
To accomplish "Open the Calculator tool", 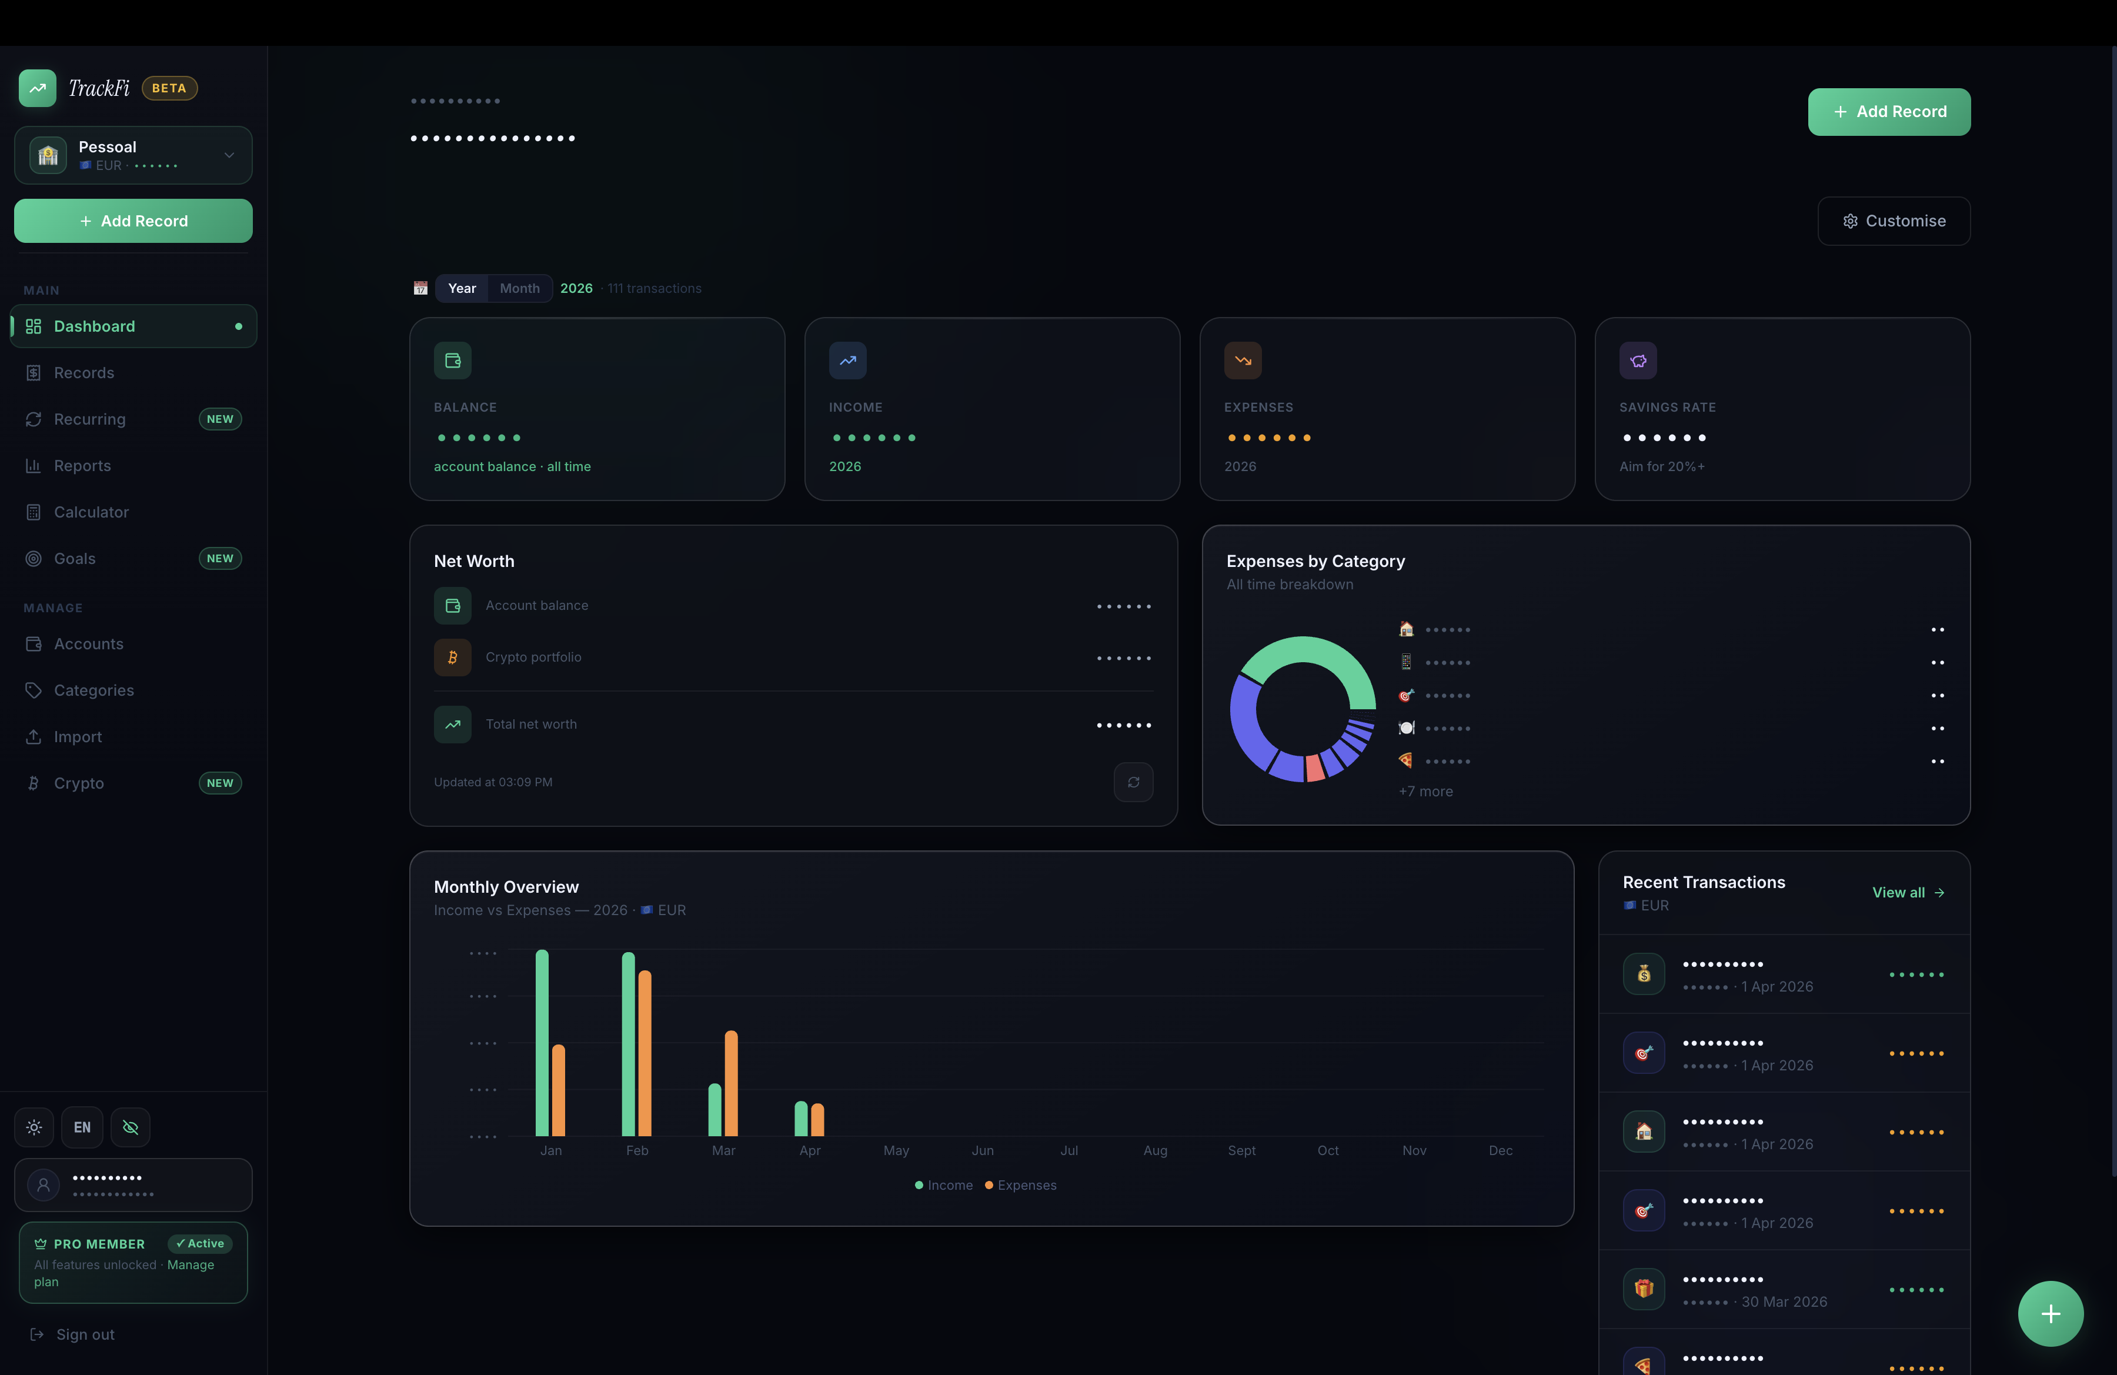I will [92, 512].
